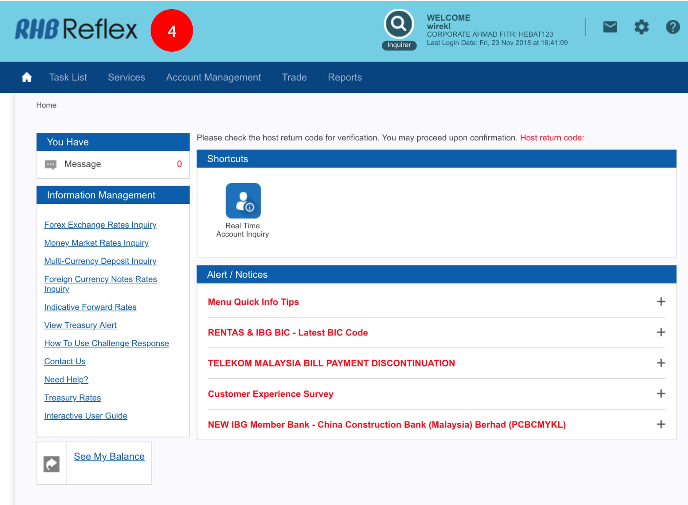688x505 pixels.
Task: Expand Telekom Malaysia bill payment notice
Action: (x=661, y=363)
